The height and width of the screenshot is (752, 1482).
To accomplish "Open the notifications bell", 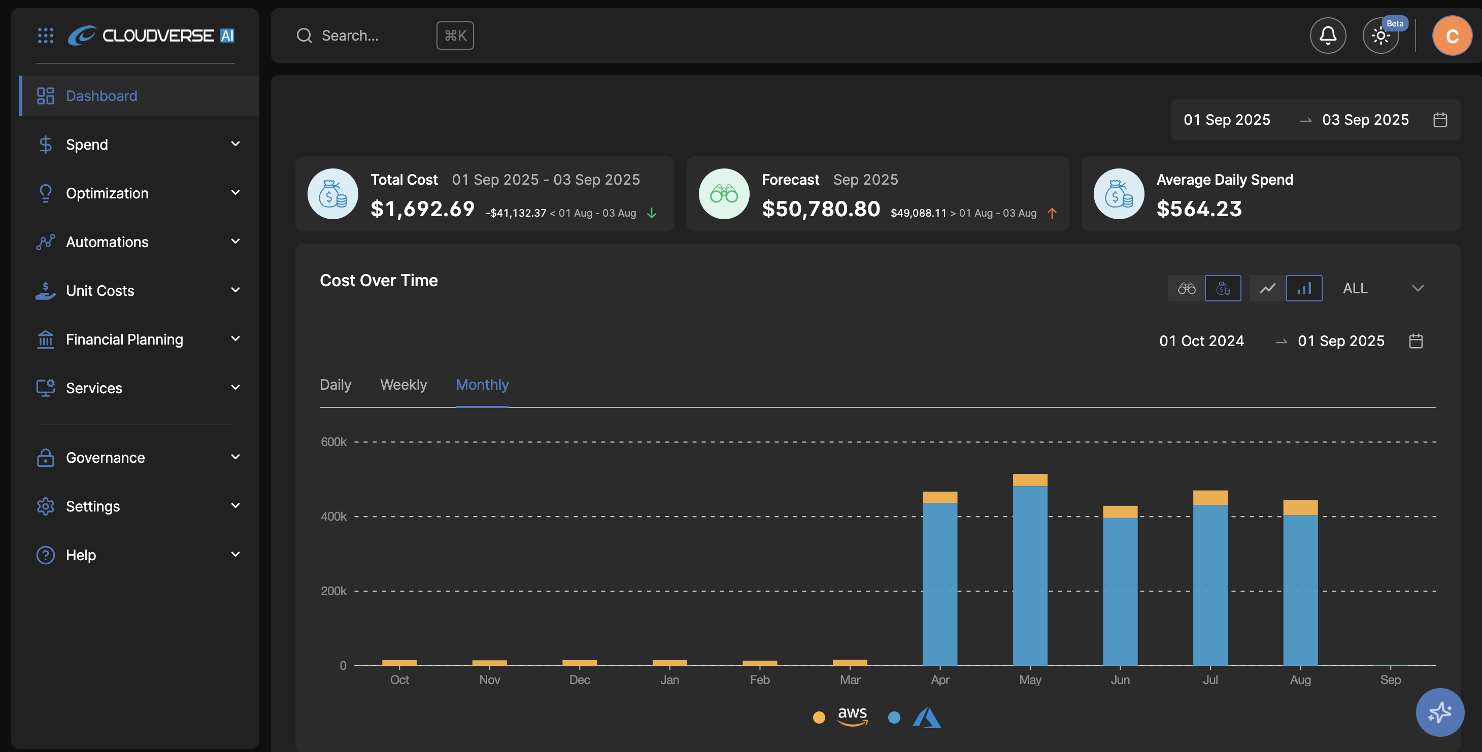I will [x=1327, y=36].
